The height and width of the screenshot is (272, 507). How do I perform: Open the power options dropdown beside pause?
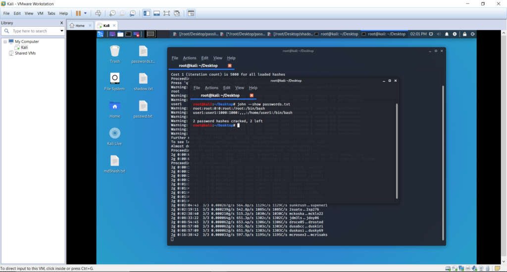coord(85,13)
